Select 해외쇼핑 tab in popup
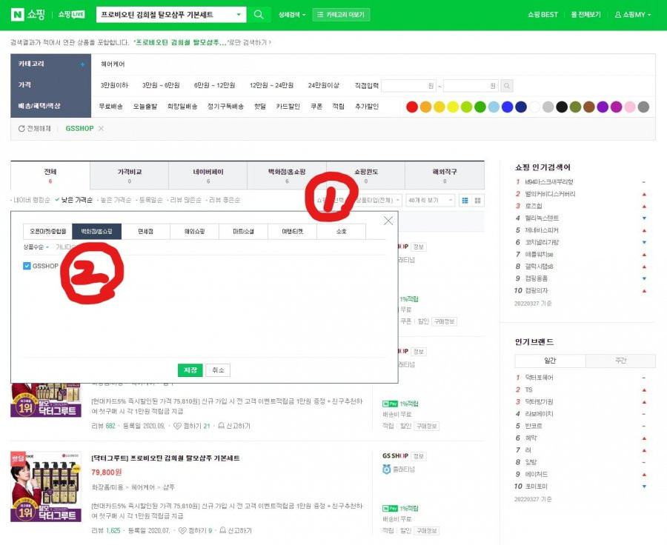The width and height of the screenshot is (667, 545). point(194,231)
